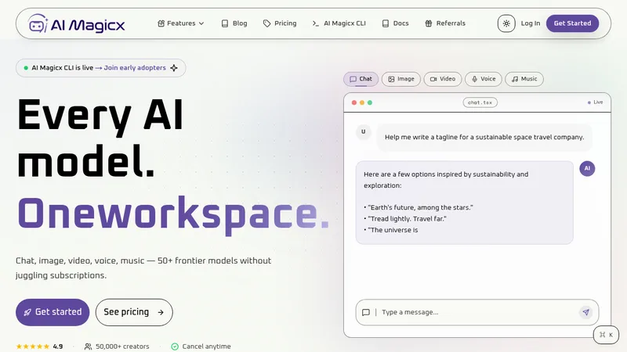
Task: Click the green live dot in CLI banner
Action: [26, 68]
